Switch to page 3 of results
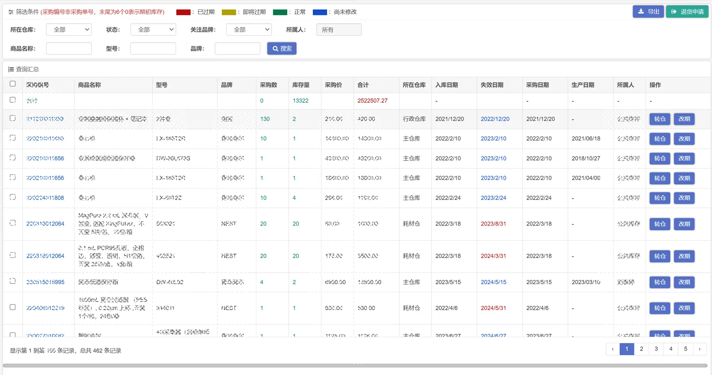This screenshot has height=375, width=712. point(656,349)
